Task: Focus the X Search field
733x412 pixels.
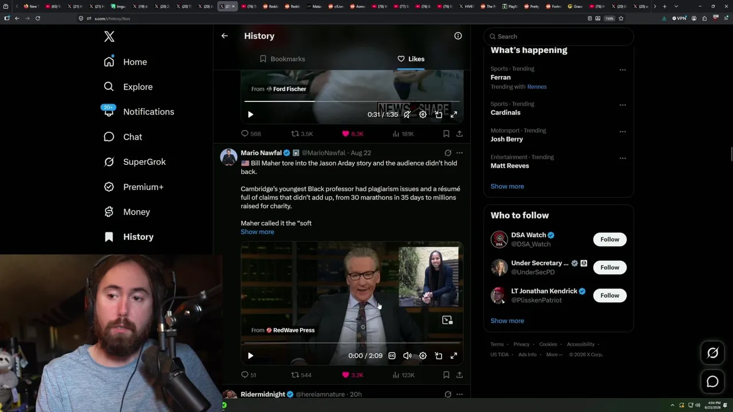Action: 558,37
